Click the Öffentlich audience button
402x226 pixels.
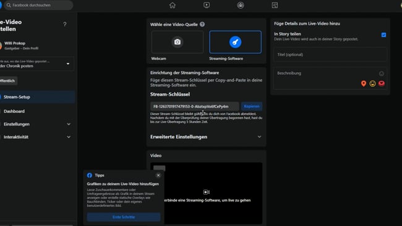click(x=8, y=81)
